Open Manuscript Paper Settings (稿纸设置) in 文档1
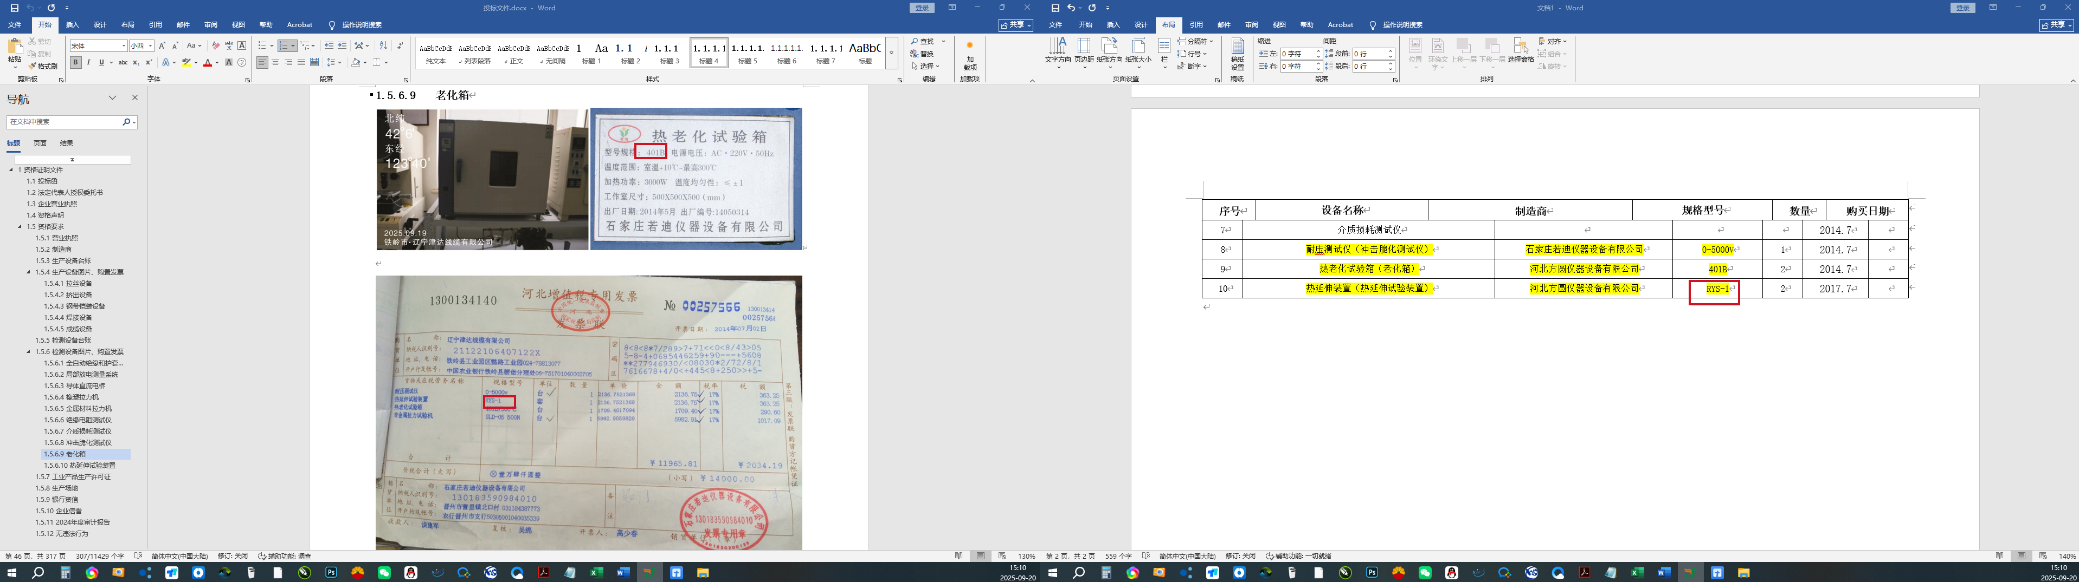Viewport: 2079px width, 582px height. (1237, 55)
